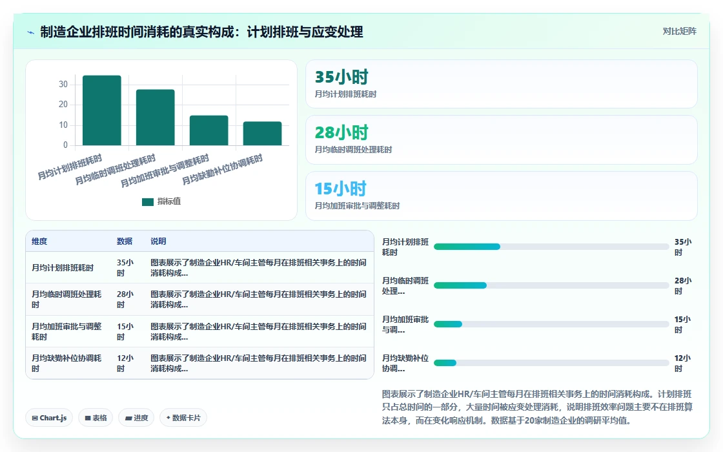Select table cell 月均加班审批与调整耗时
The width and height of the screenshot is (723, 452).
pos(67,332)
